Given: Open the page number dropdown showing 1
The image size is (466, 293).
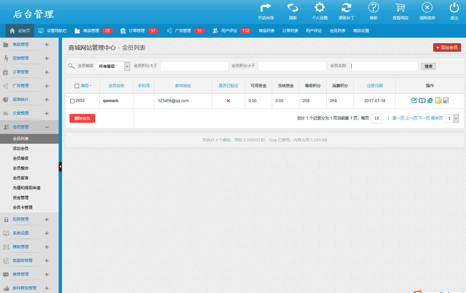Looking at the screenshot, I should click(452, 118).
